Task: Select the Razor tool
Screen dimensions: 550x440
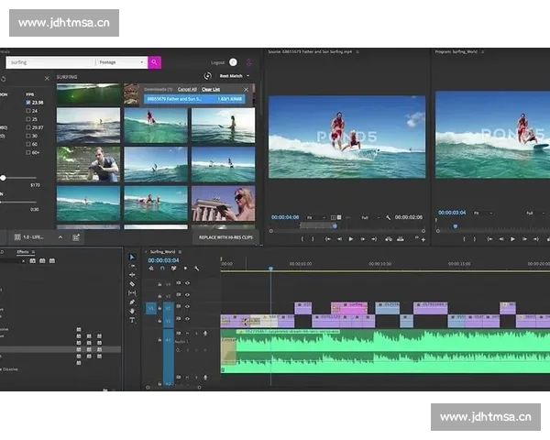Action: (x=132, y=283)
